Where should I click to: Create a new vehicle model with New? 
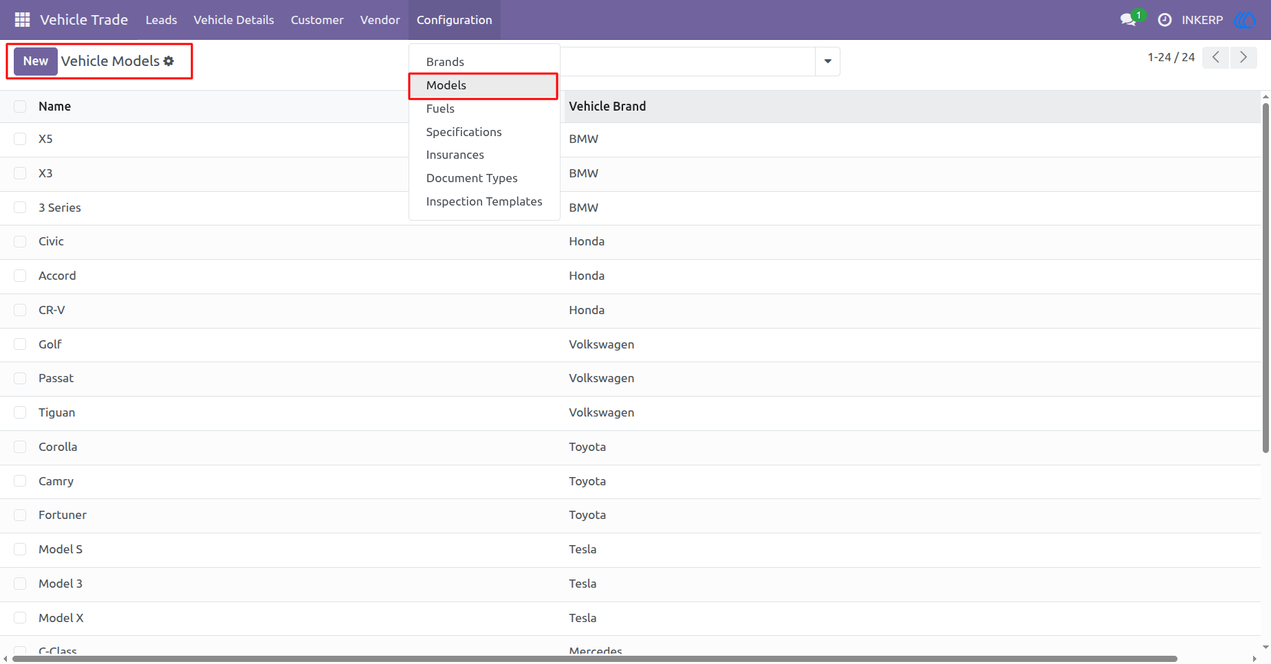36,61
